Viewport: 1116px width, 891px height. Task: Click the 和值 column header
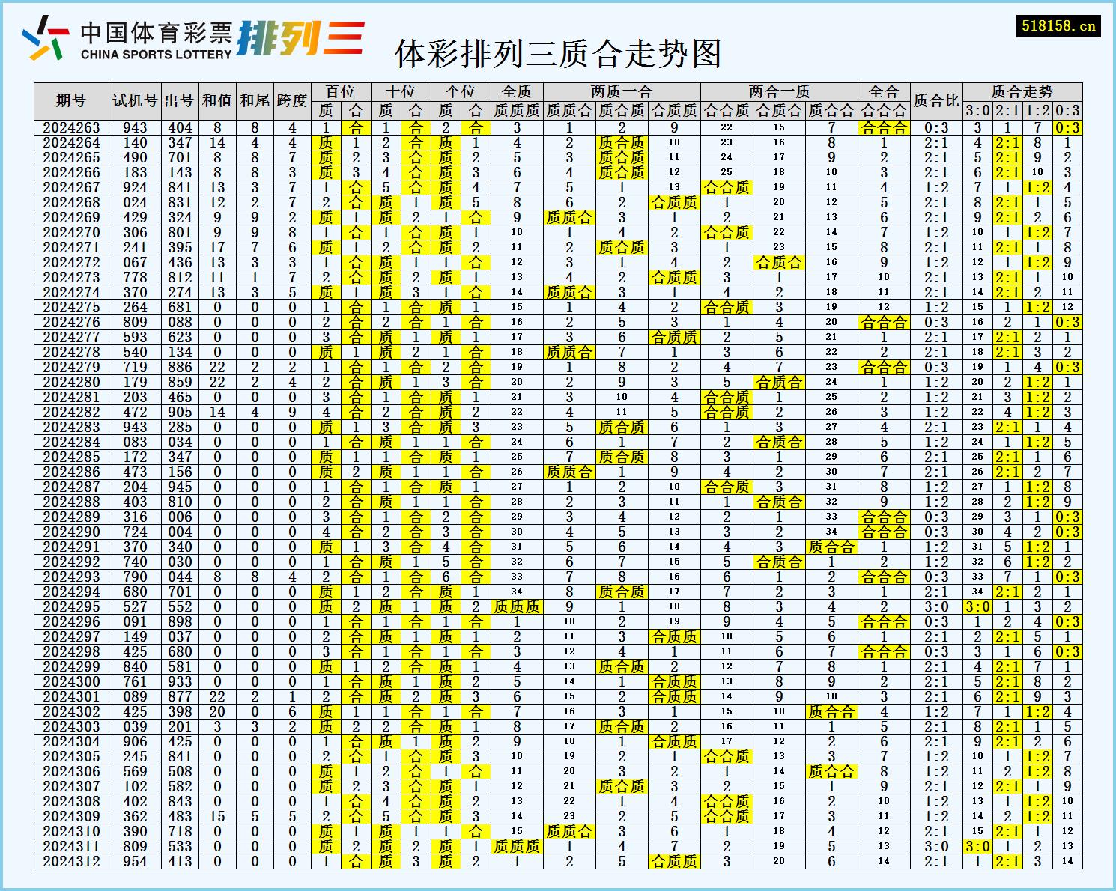click(217, 100)
